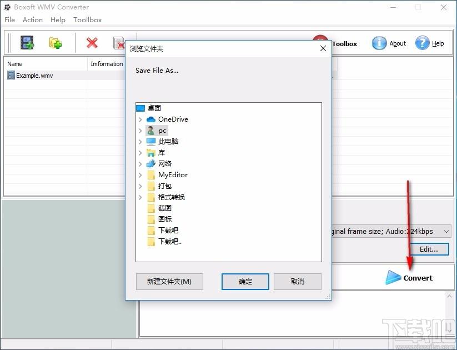
Task: Expand the 网络 tree node
Action: (x=140, y=164)
